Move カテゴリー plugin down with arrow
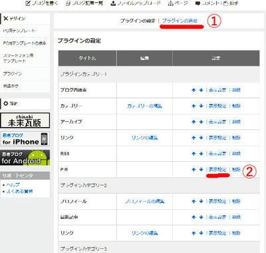 tap(201, 106)
